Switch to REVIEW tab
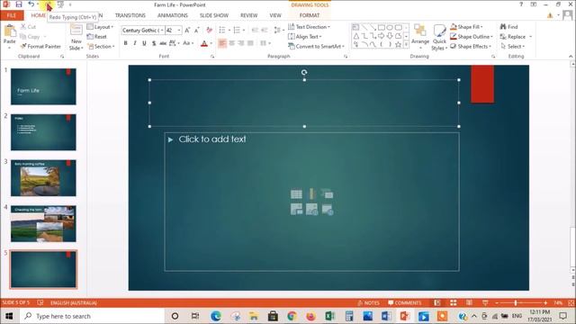 248,15
